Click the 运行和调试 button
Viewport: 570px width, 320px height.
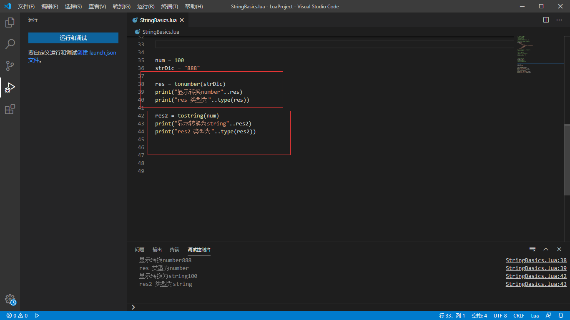pos(73,38)
